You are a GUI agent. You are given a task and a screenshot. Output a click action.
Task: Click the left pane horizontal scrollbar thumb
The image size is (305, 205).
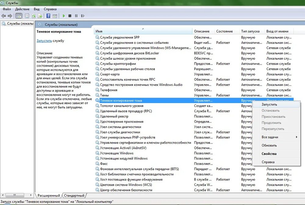[15, 195]
